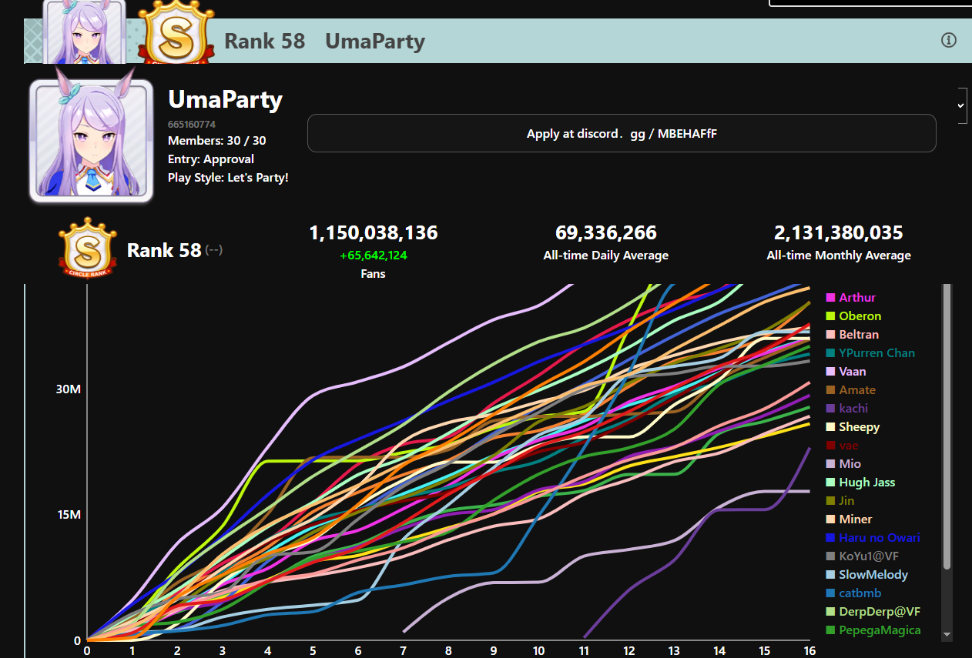The image size is (972, 658).
Task: Open the large UmaParty circle avatar
Action: [x=90, y=140]
